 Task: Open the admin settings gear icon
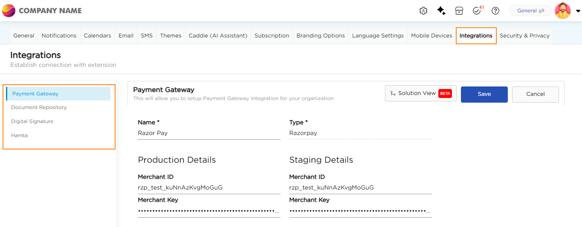pyautogui.click(x=423, y=11)
